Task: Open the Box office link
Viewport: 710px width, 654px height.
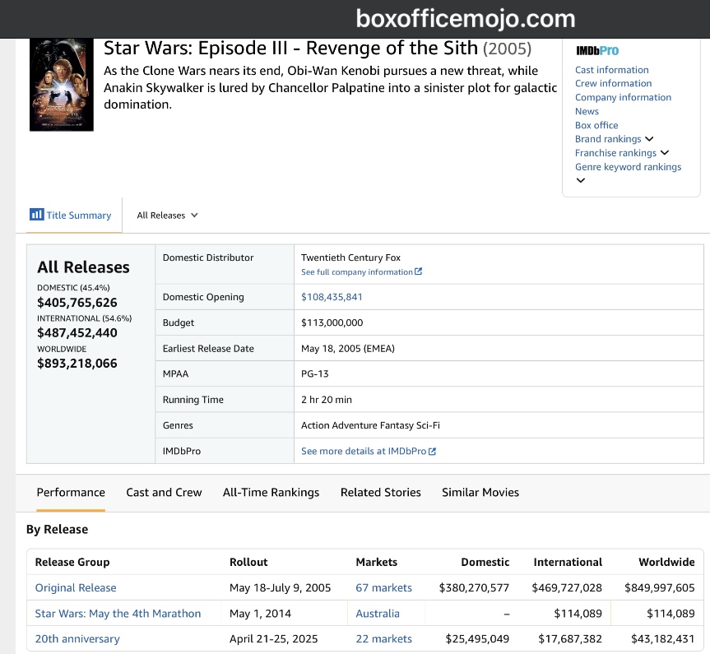Action: coord(596,125)
